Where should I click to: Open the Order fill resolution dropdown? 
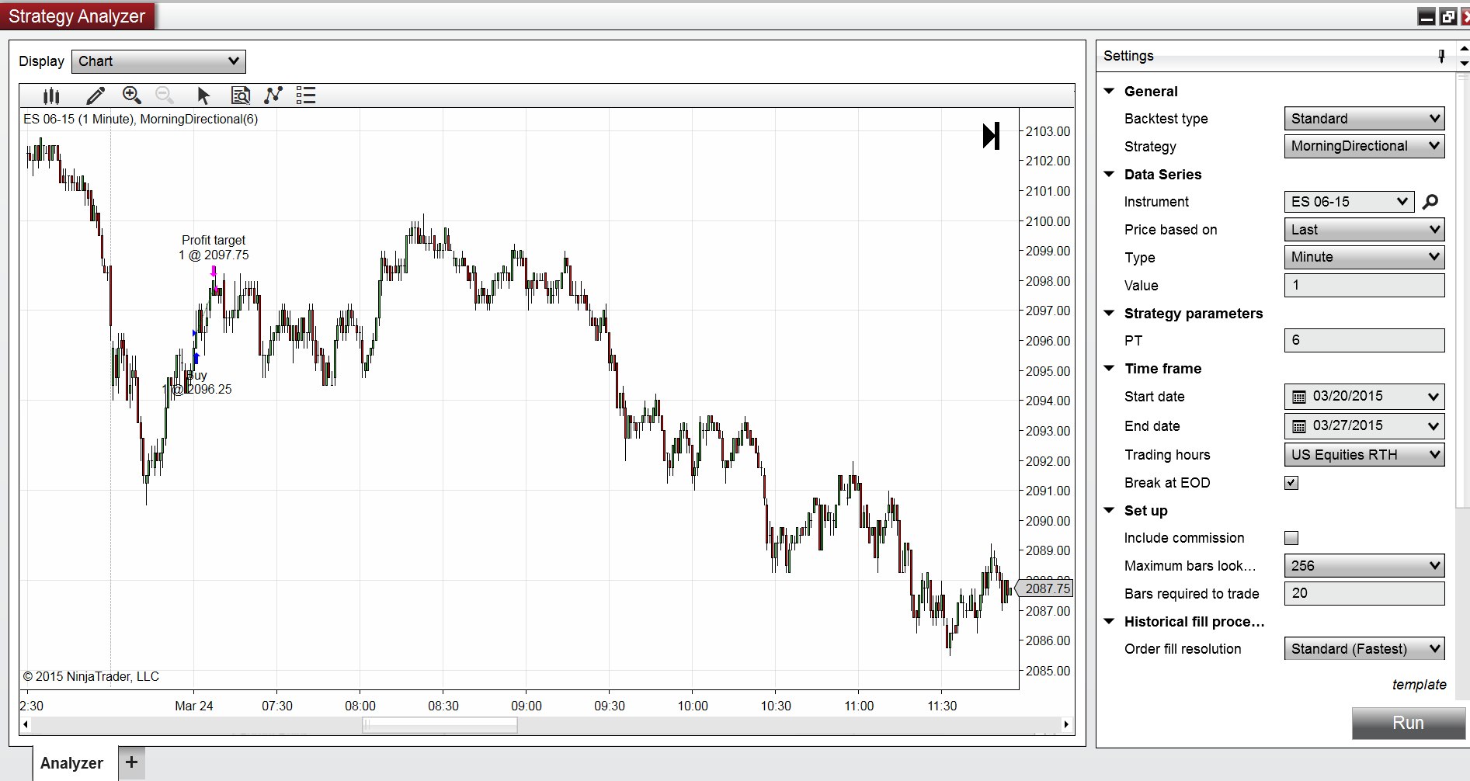tap(1364, 649)
